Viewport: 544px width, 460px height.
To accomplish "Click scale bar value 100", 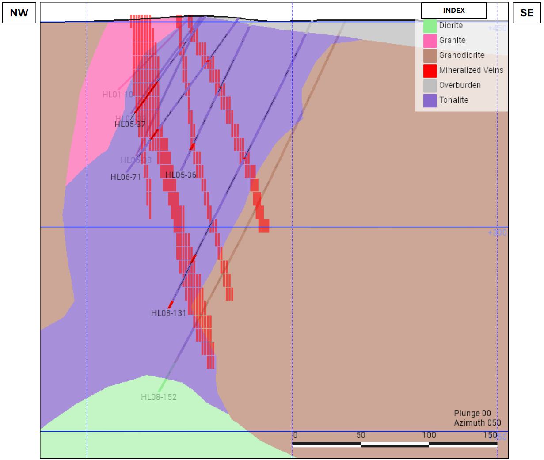I will click(x=429, y=435).
